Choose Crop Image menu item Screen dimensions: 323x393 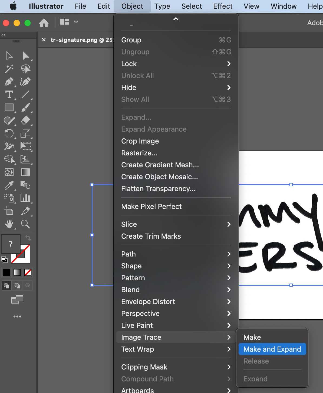point(176,141)
